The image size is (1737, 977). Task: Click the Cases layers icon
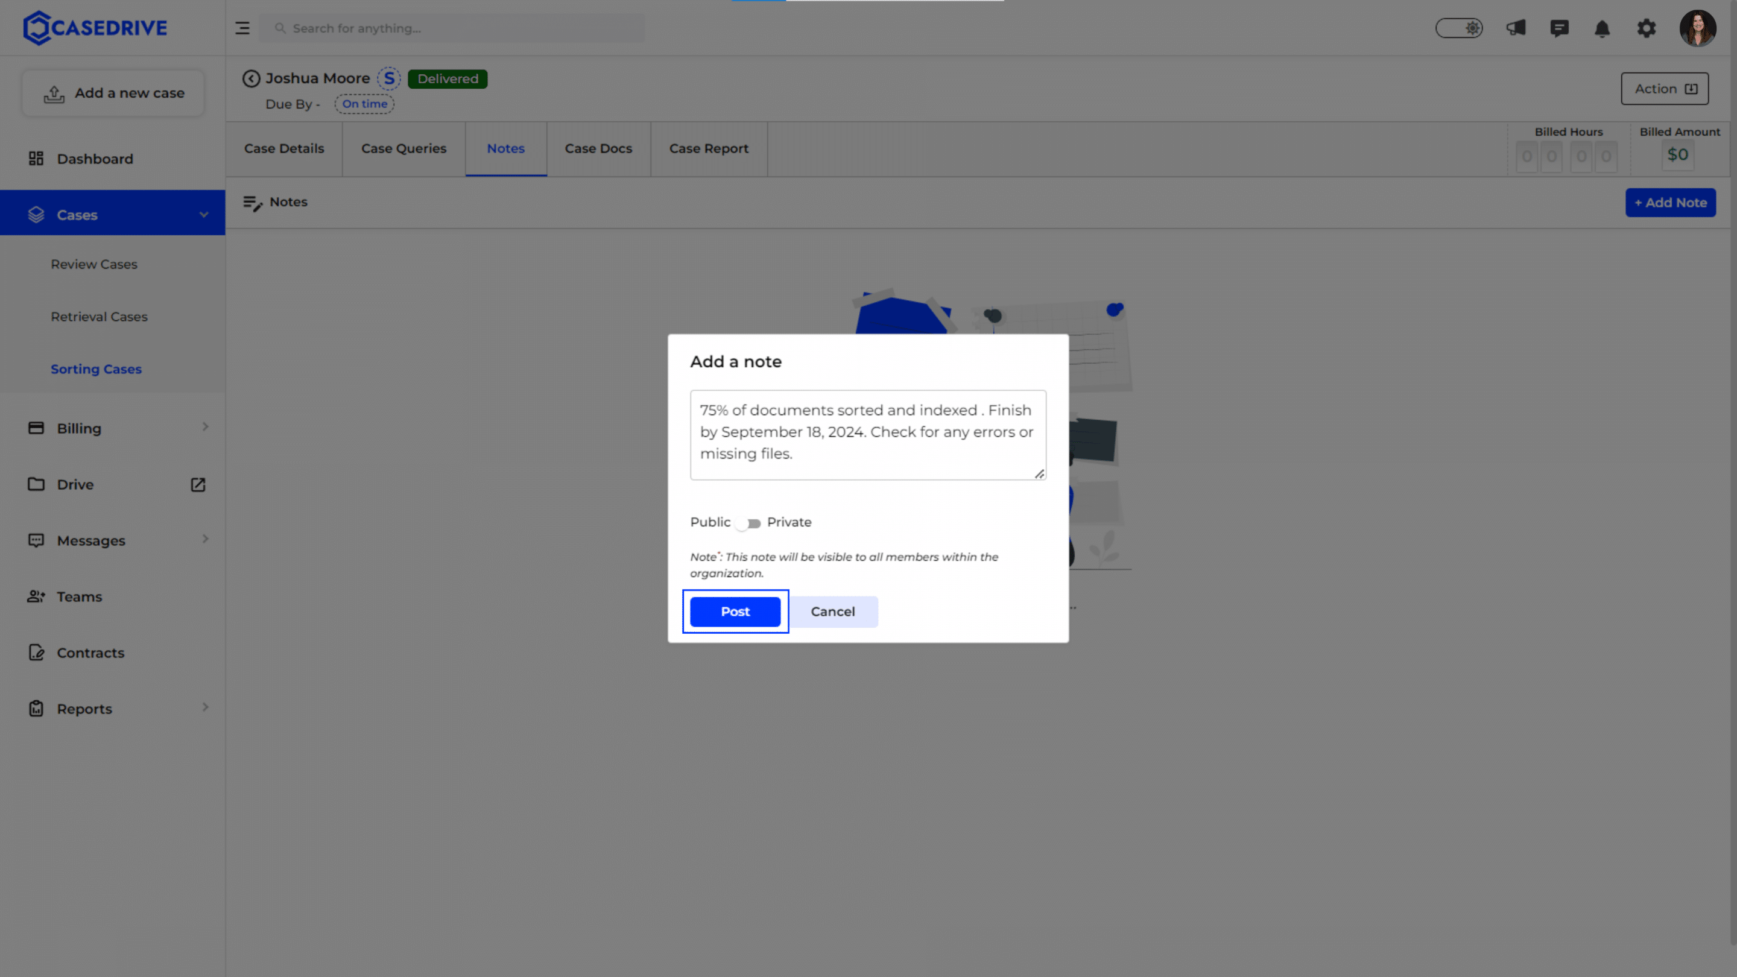pyautogui.click(x=36, y=215)
